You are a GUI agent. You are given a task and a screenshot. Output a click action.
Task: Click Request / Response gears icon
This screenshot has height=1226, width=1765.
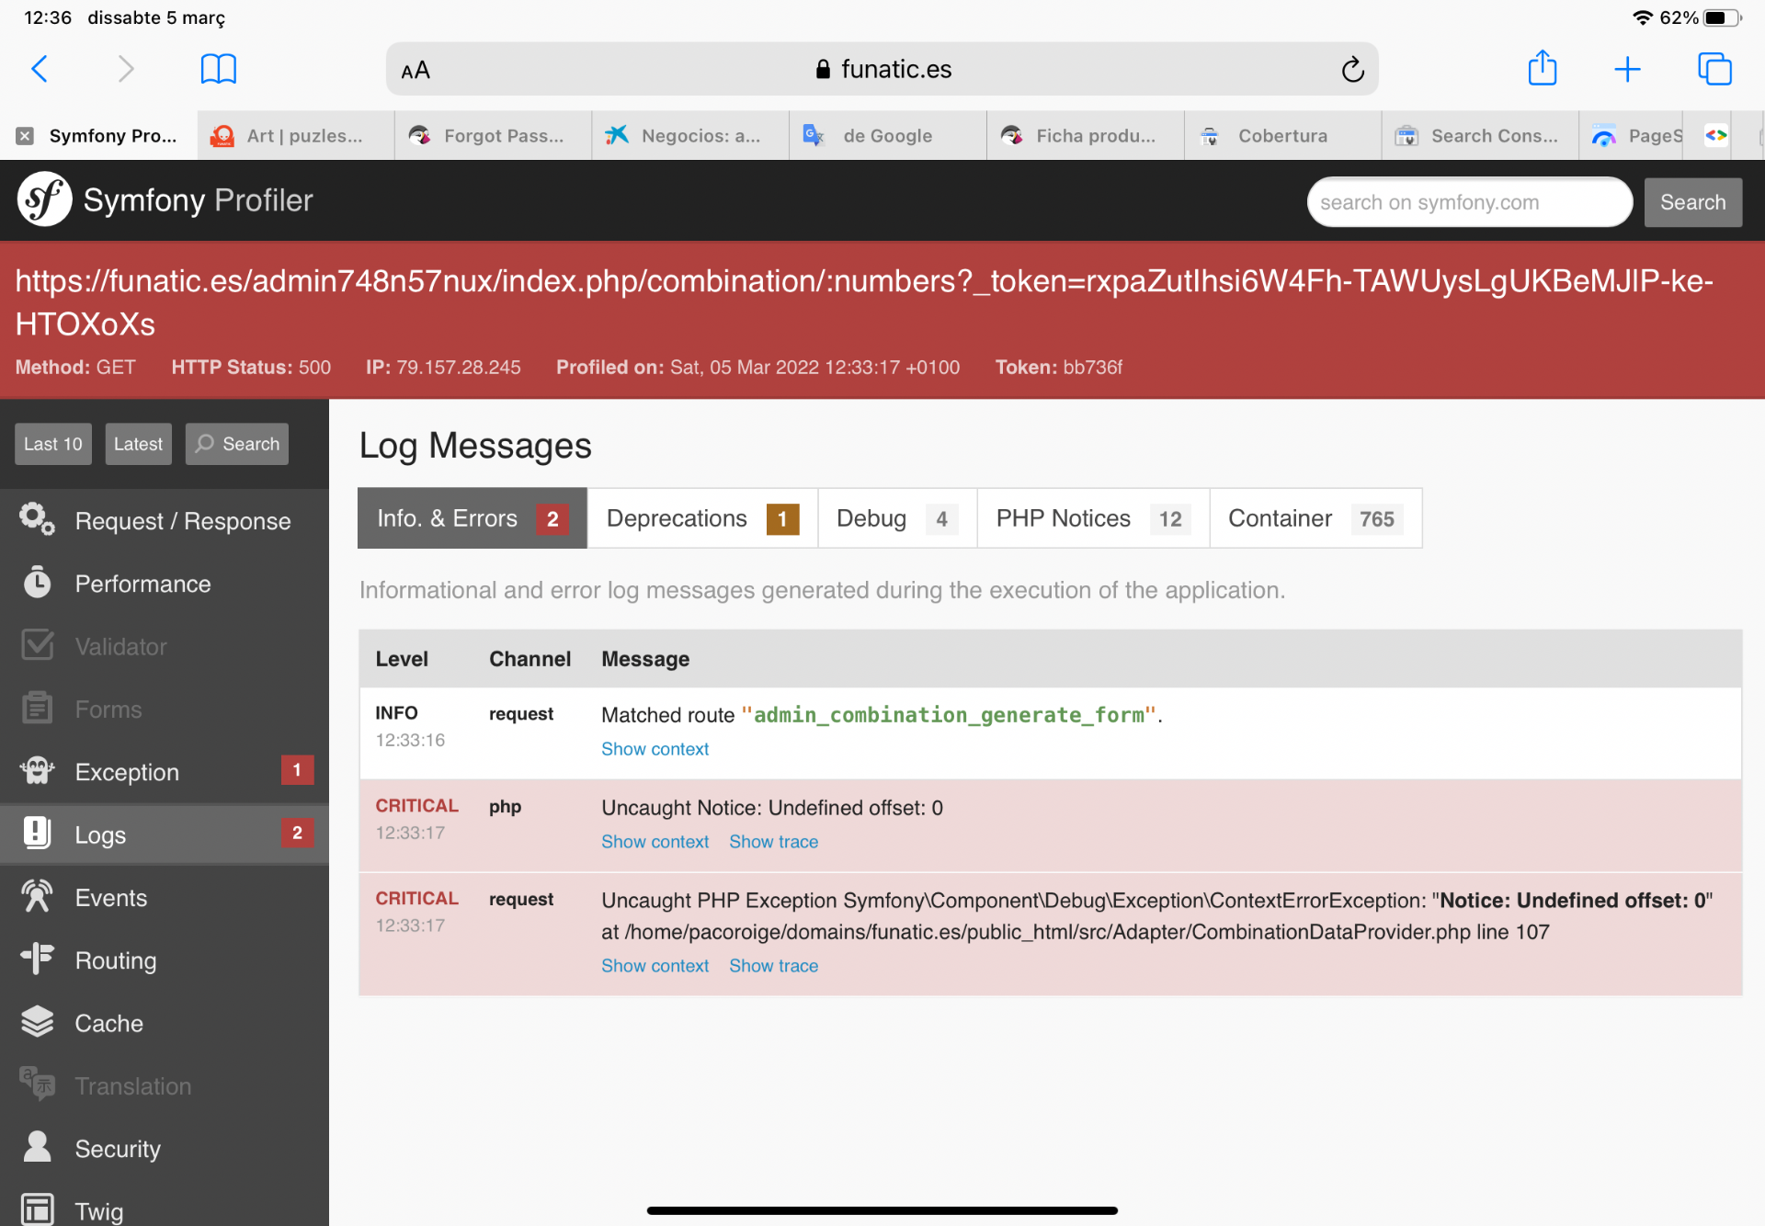coord(37,519)
